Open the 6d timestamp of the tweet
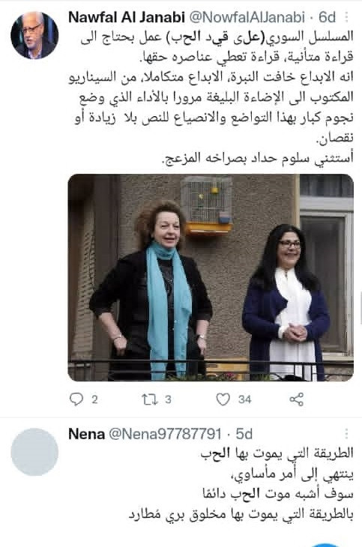 [327, 16]
